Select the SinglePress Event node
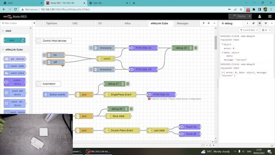Screen dimensions: 275x155 tap(120, 95)
